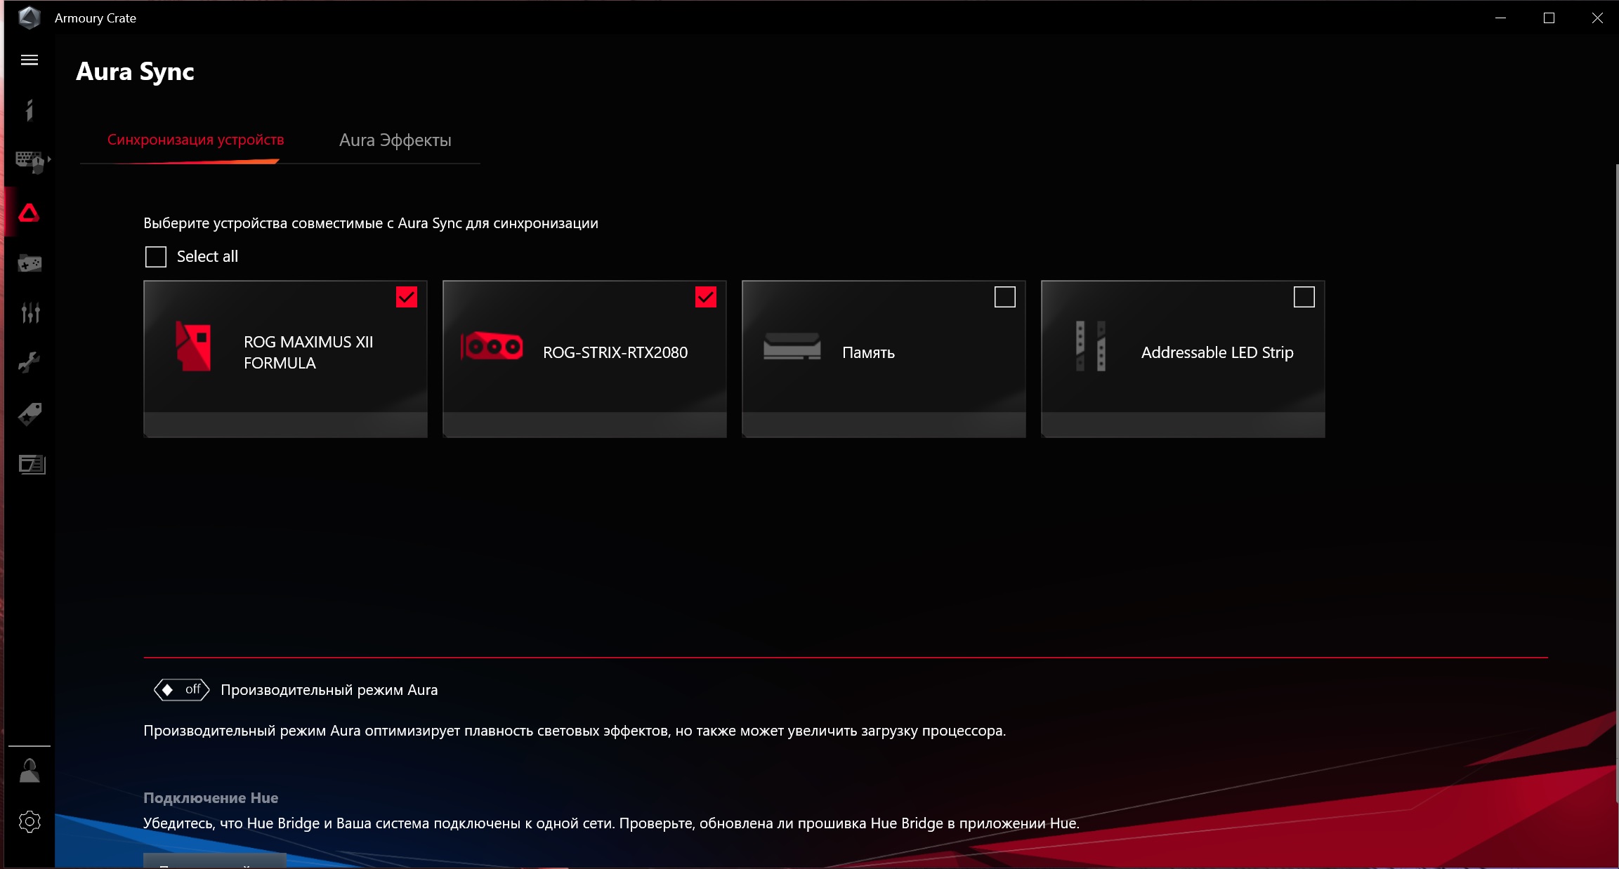This screenshot has height=869, width=1619.
Task: Open the News icon in sidebar
Action: click(x=31, y=464)
